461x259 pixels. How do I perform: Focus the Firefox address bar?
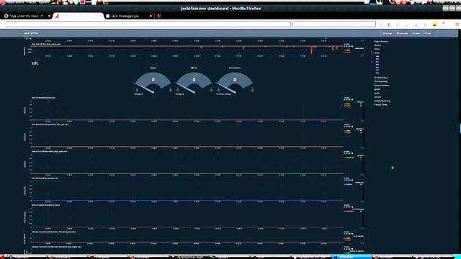[x=148, y=24]
